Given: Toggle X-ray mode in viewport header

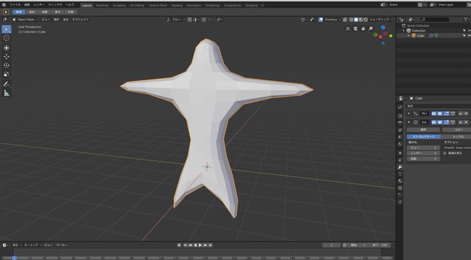Looking at the screenshot, I should pyautogui.click(x=345, y=19).
